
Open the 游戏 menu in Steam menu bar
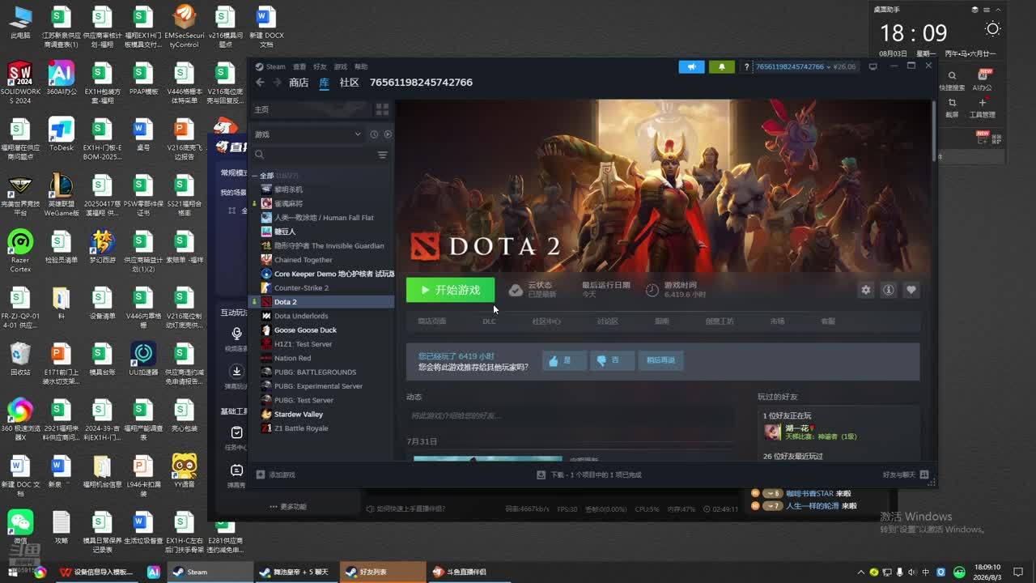point(341,66)
